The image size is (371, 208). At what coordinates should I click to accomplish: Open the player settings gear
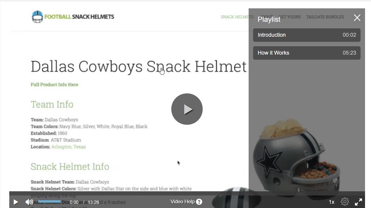pyautogui.click(x=345, y=202)
